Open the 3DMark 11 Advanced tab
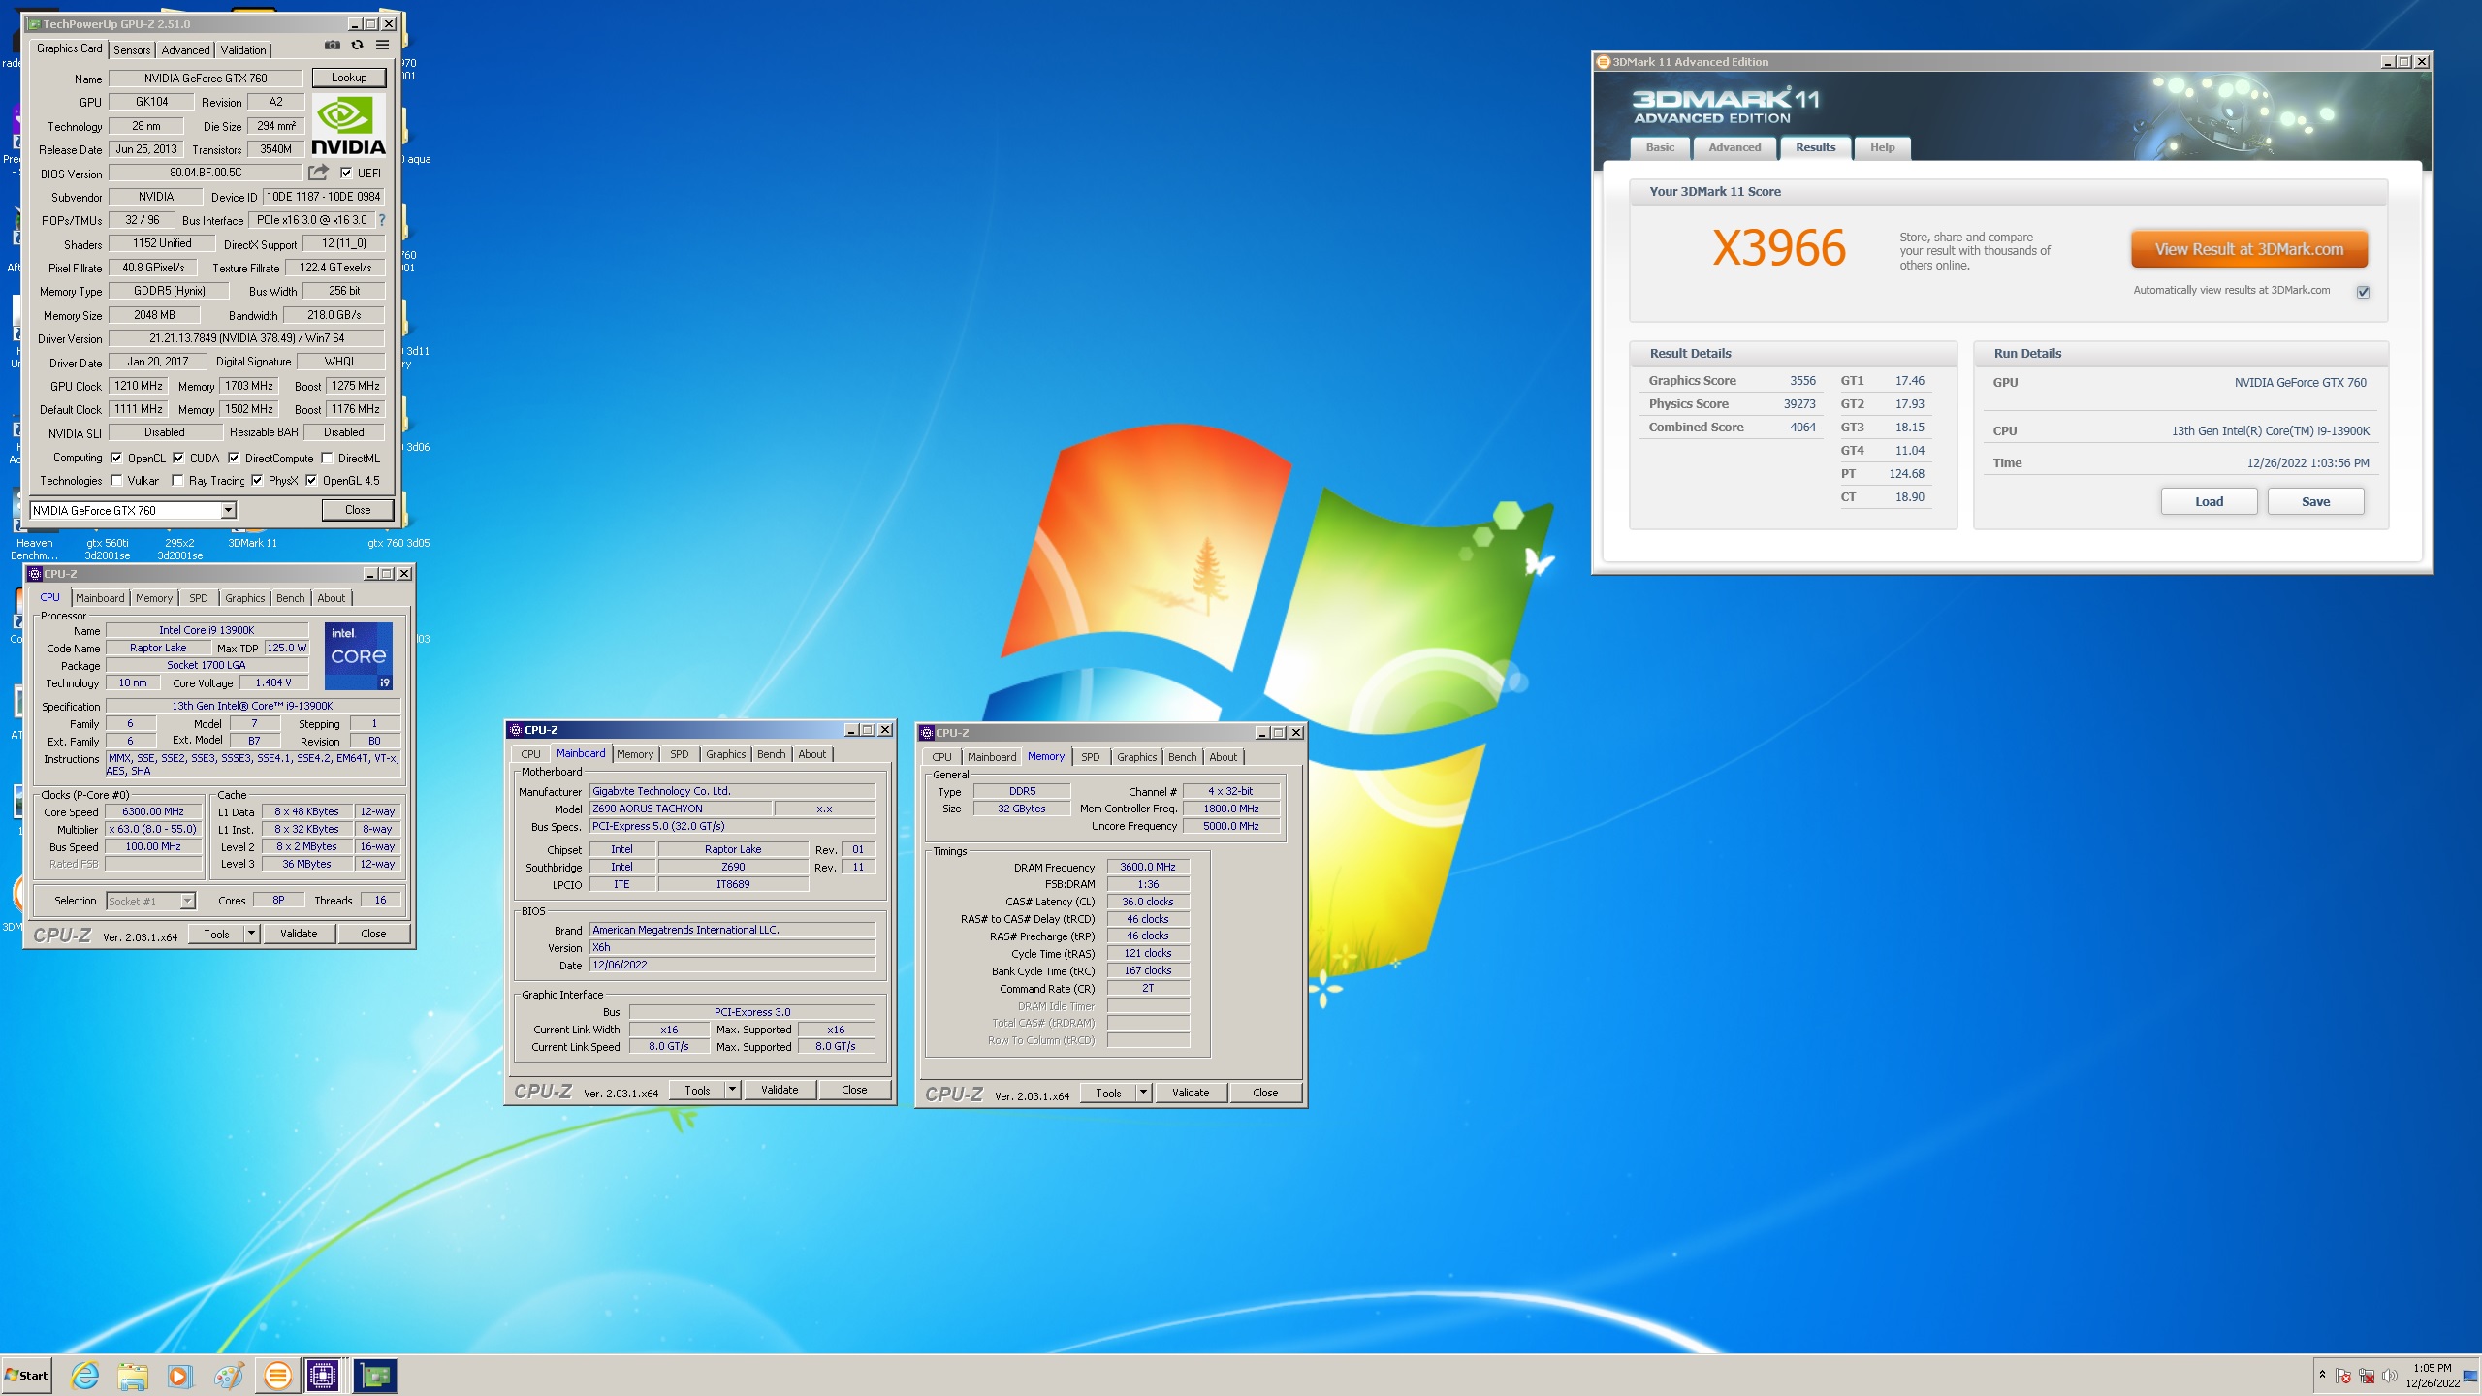 (1734, 147)
